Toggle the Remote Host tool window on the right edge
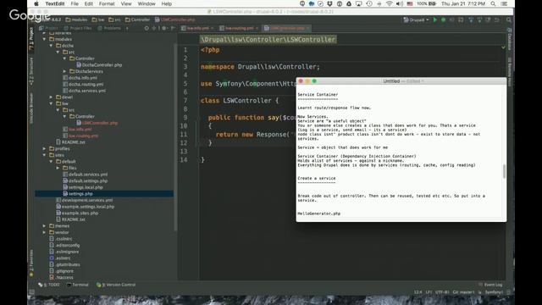 pyautogui.click(x=510, y=72)
